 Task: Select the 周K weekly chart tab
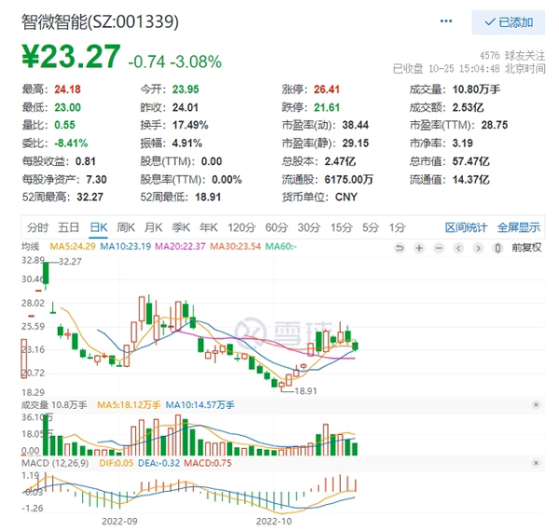(x=126, y=227)
